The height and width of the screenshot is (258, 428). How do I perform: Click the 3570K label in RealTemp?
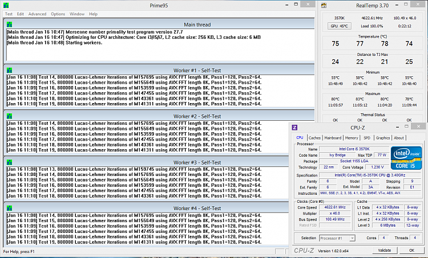(340, 18)
